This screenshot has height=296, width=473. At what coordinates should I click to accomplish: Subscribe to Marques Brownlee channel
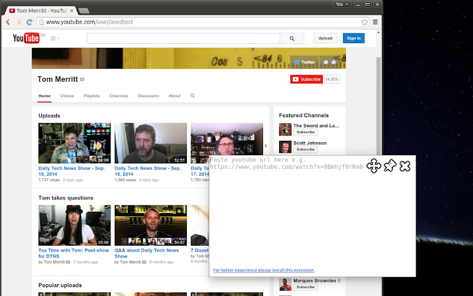(x=305, y=287)
